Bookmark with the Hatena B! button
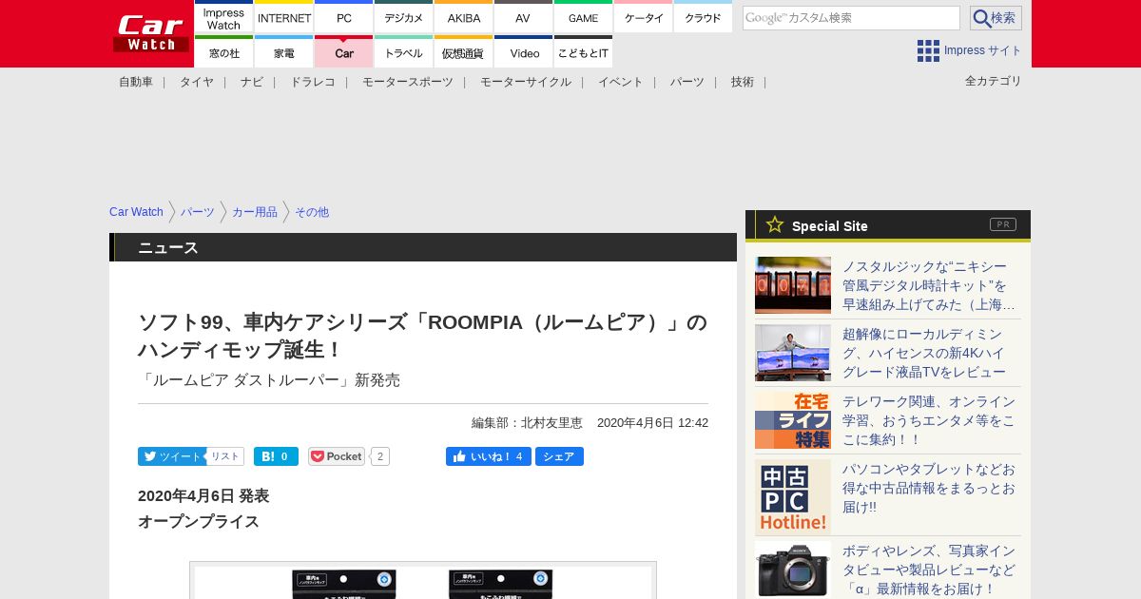The image size is (1141, 599). point(276,456)
